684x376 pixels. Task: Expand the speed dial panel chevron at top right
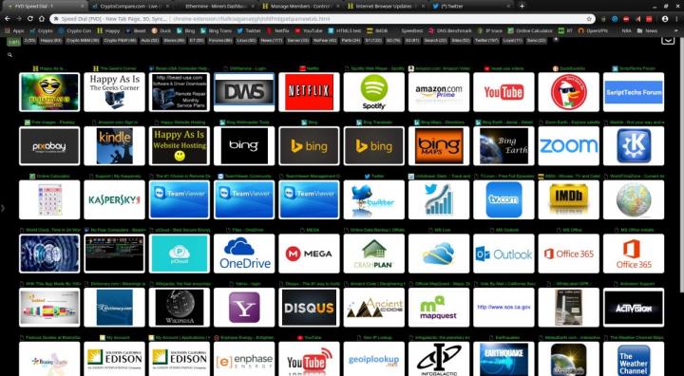coord(668,40)
